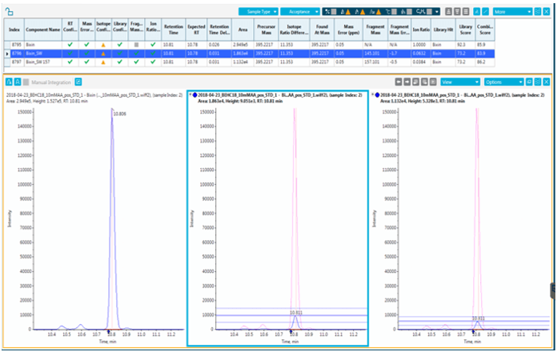The image size is (557, 352).
Task: Toggle the gray square beside the percent filter icon
Action: (x=334, y=12)
